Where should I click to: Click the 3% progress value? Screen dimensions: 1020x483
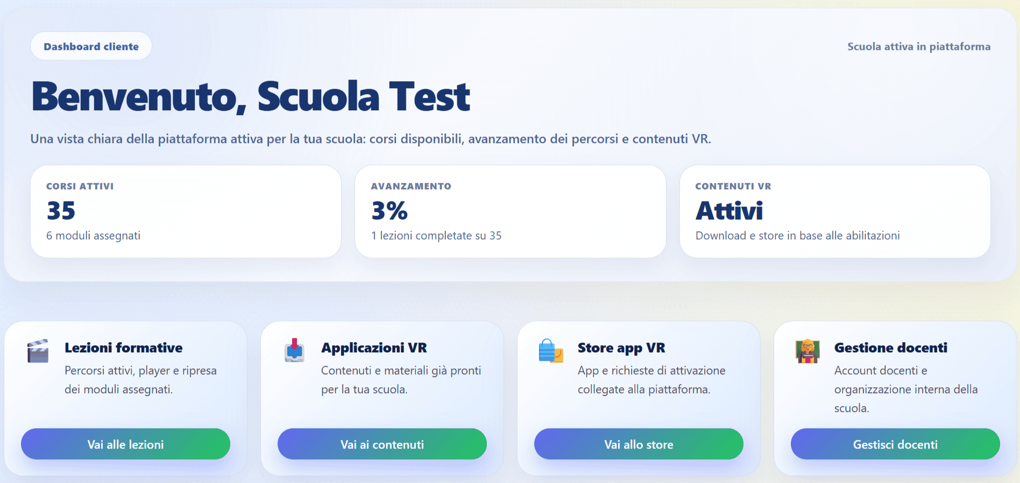389,211
